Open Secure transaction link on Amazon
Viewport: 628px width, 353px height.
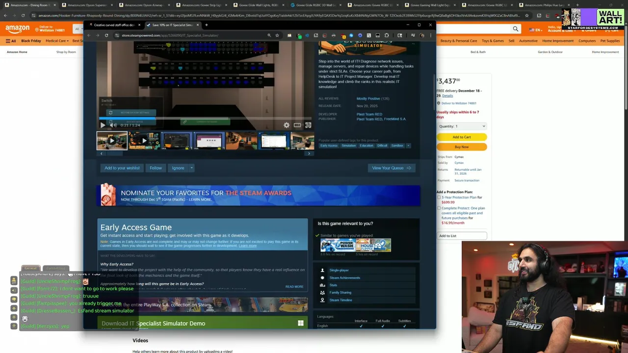pos(466,180)
